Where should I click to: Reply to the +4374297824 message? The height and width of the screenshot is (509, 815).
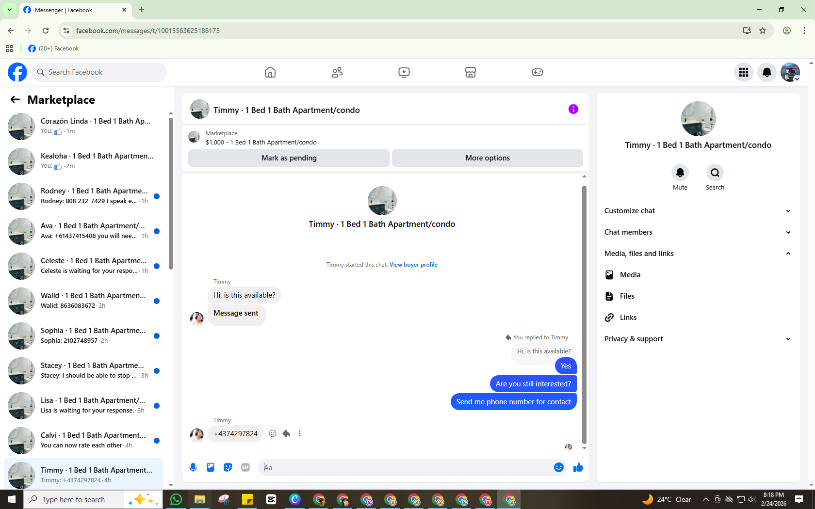(286, 433)
